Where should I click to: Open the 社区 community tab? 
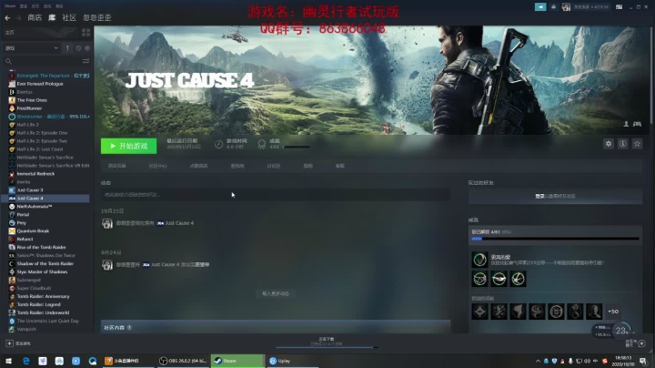click(x=69, y=17)
